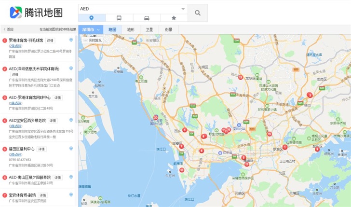Click numbered badge 1 in results list

(5, 41)
